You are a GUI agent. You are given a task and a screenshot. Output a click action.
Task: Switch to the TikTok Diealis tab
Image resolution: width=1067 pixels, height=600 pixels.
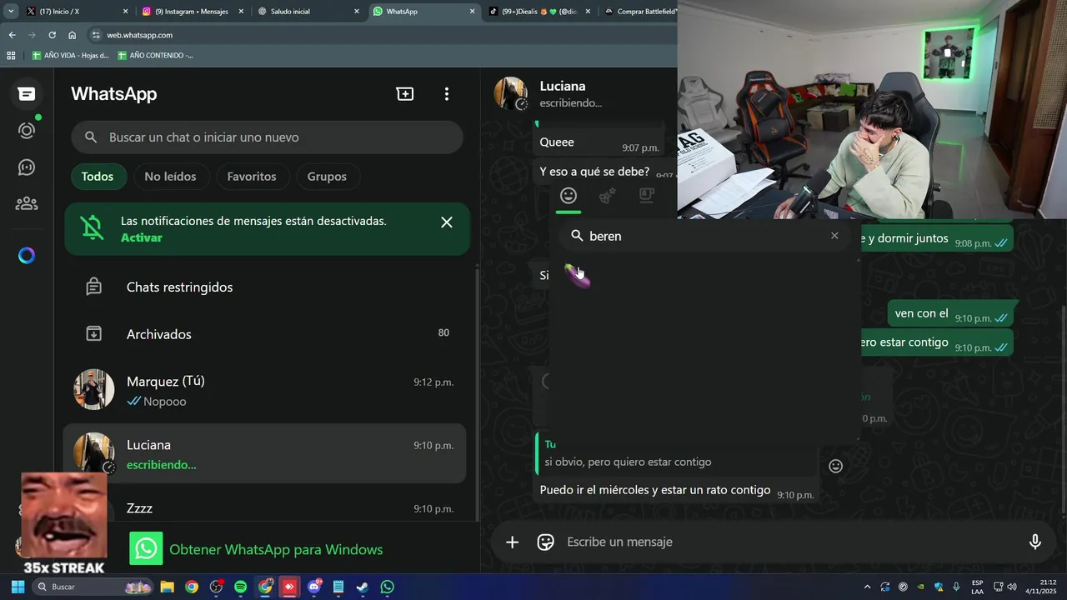tap(539, 12)
